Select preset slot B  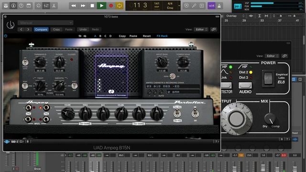[x=100, y=36]
